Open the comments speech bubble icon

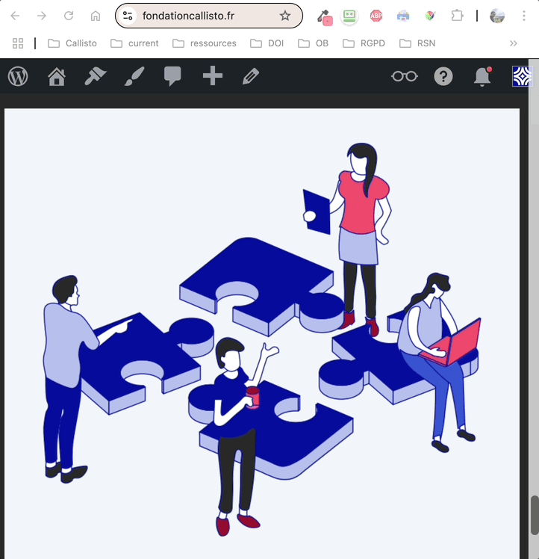pyautogui.click(x=172, y=76)
